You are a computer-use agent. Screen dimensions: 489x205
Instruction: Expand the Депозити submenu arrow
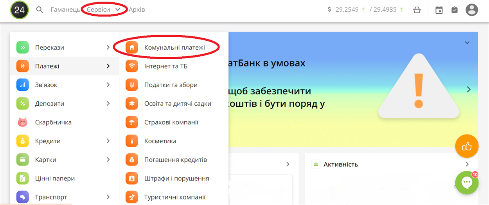point(108,104)
